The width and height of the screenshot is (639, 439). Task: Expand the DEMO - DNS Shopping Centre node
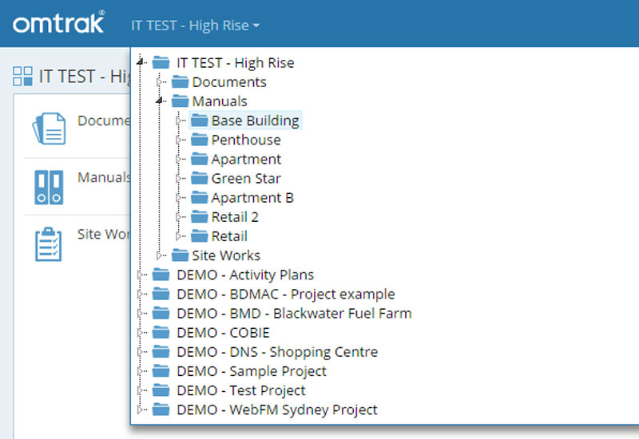(x=141, y=352)
